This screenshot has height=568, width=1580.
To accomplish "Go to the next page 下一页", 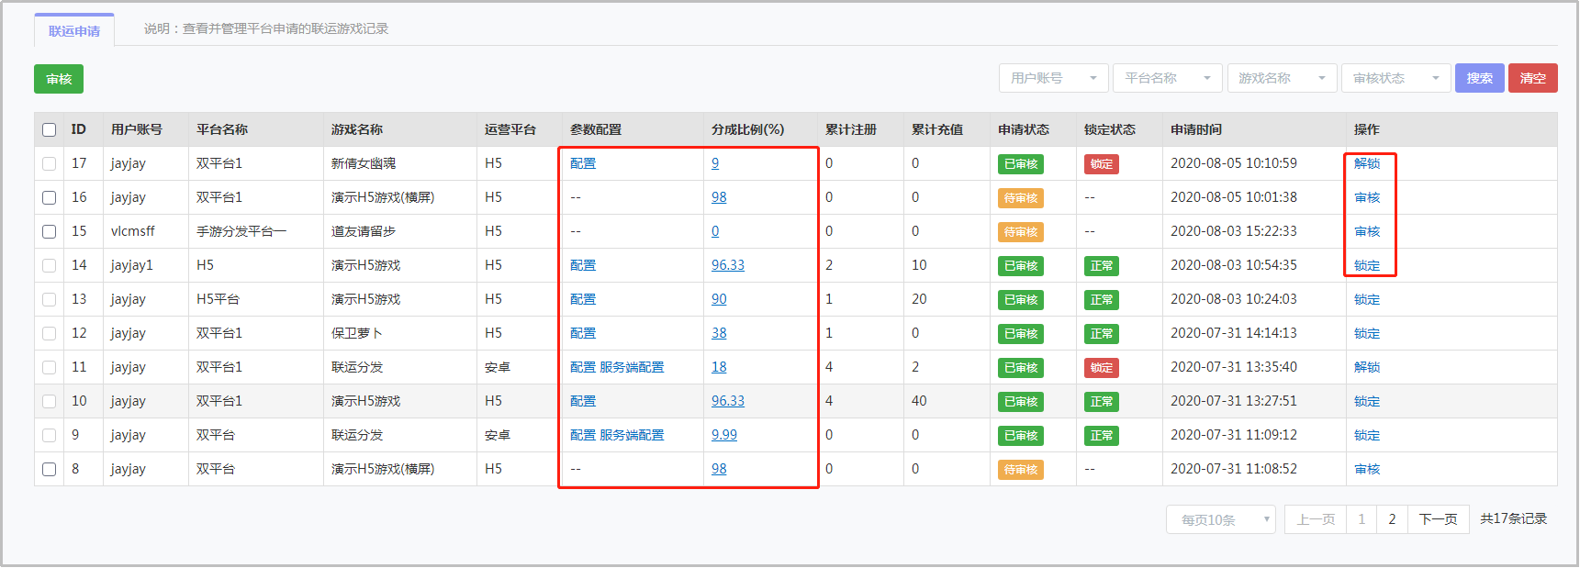I will pos(1438,519).
